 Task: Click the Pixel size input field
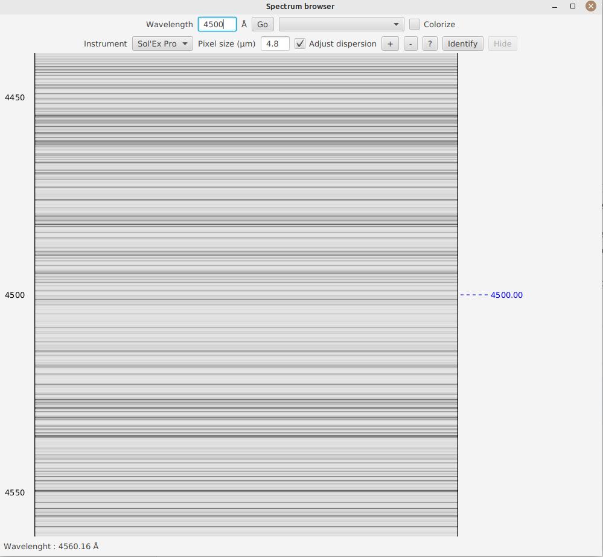click(275, 44)
